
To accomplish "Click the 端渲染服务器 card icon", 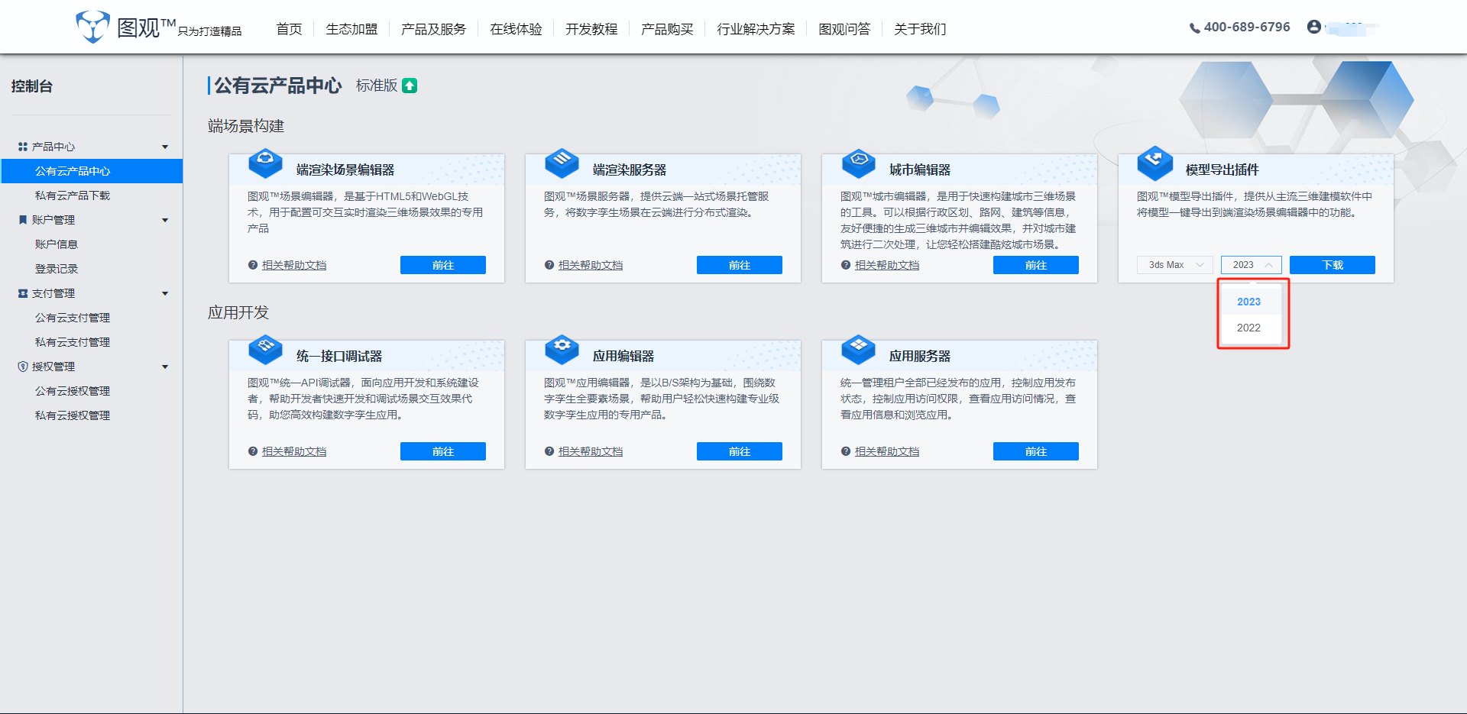I will (x=562, y=162).
